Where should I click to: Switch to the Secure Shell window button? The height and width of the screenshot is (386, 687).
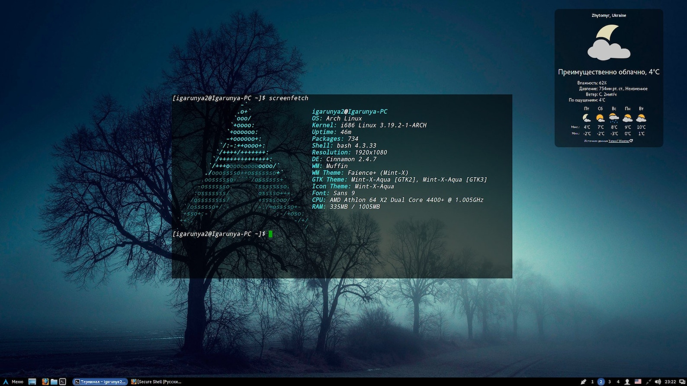[157, 382]
